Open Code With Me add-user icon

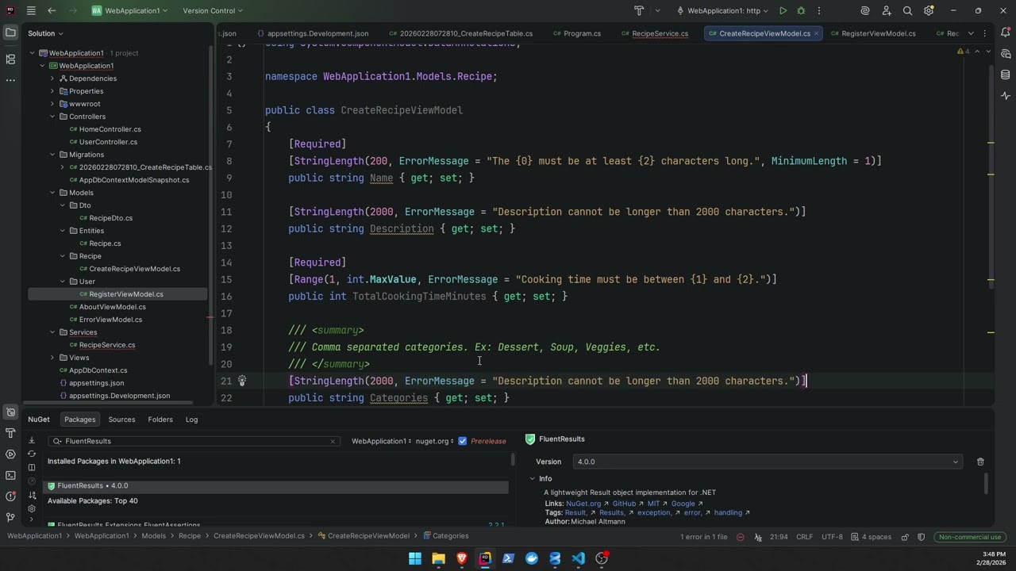[x=887, y=10]
